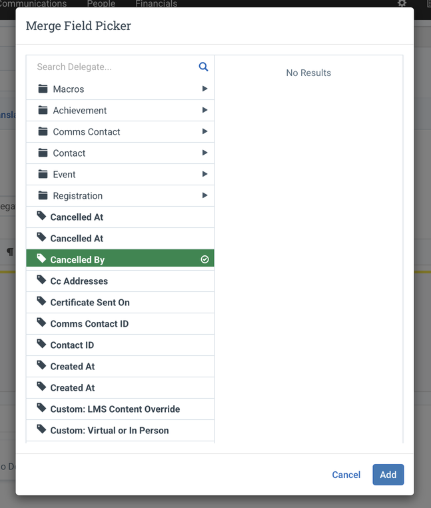
Task: Click the Macros folder icon
Action: tap(43, 89)
